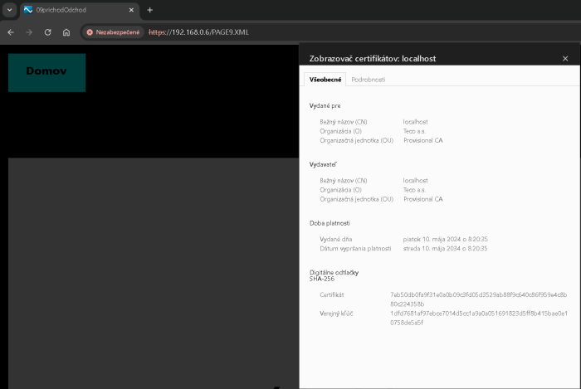Click the 09prichodOdchod tab favicon
581x389 pixels.
[28, 10]
